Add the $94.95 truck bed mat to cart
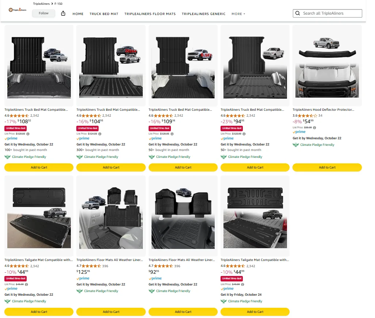Image resolution: width=375 pixels, height=318 pixels. coord(255,167)
